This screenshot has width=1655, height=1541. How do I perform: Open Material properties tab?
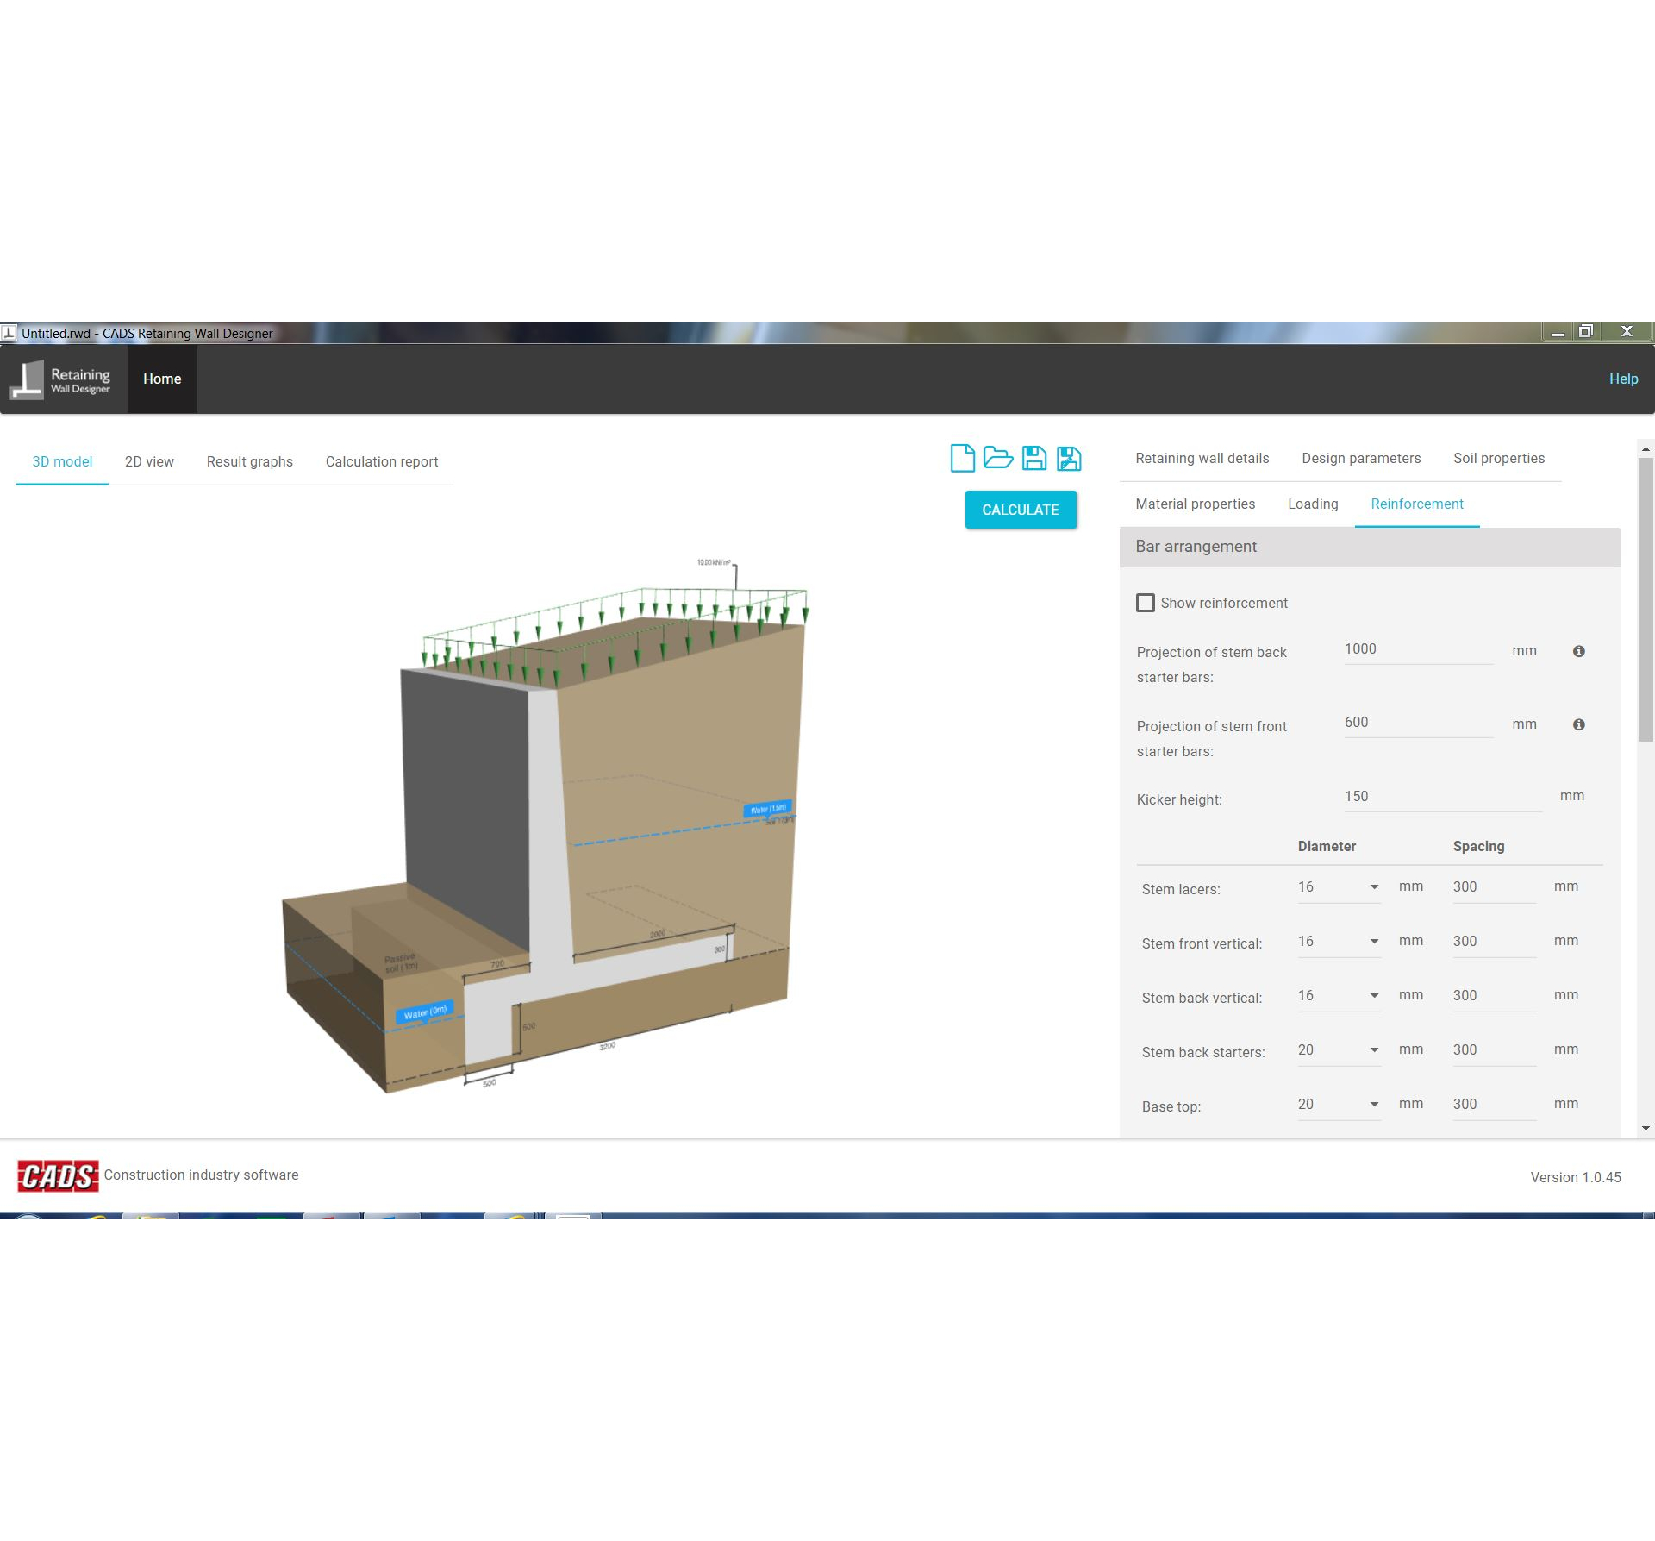pyautogui.click(x=1196, y=504)
